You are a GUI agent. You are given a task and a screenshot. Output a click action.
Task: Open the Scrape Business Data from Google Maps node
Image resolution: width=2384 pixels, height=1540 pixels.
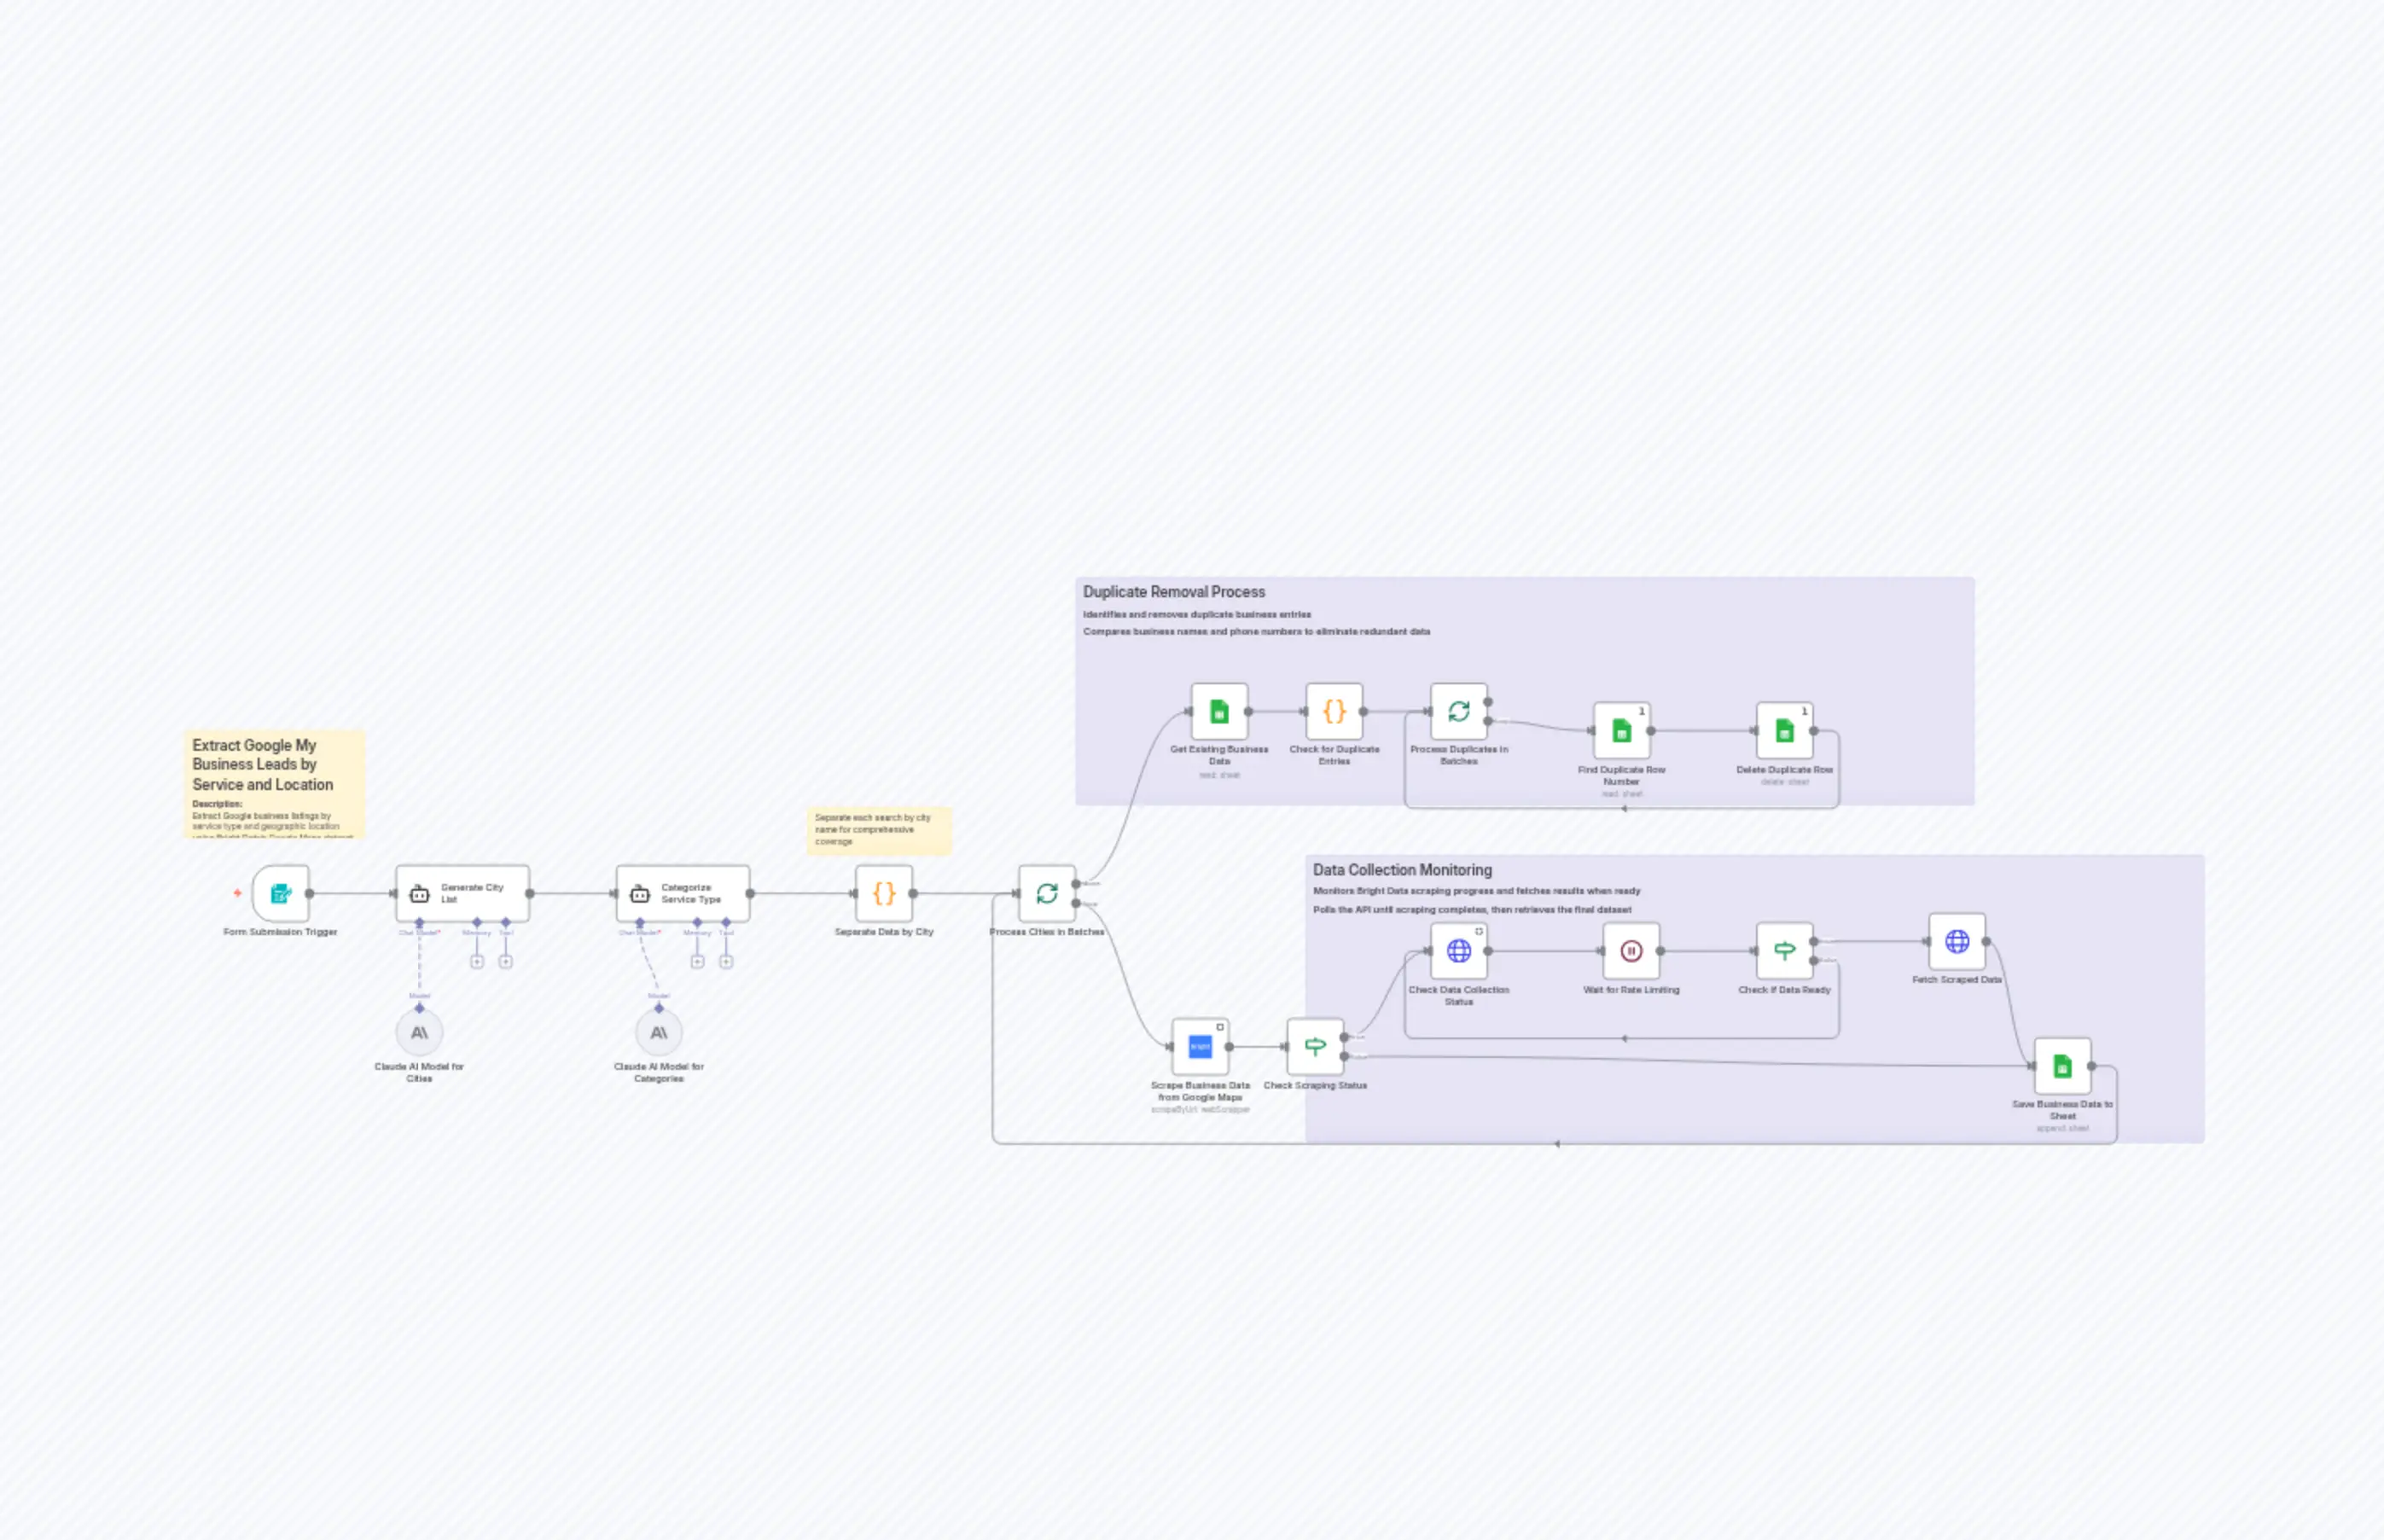(1200, 1046)
